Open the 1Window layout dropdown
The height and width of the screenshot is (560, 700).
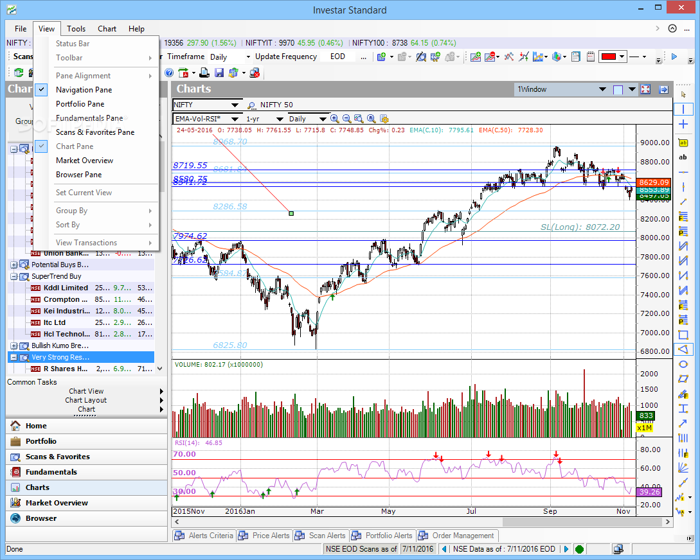click(602, 89)
